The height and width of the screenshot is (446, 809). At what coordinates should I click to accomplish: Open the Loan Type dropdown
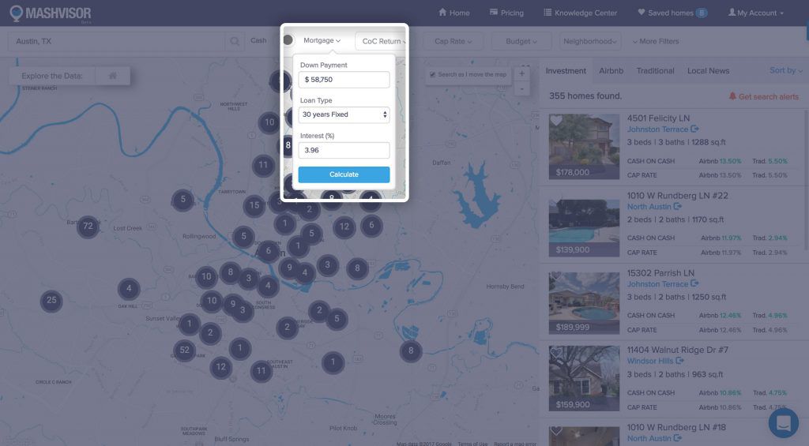tap(344, 114)
